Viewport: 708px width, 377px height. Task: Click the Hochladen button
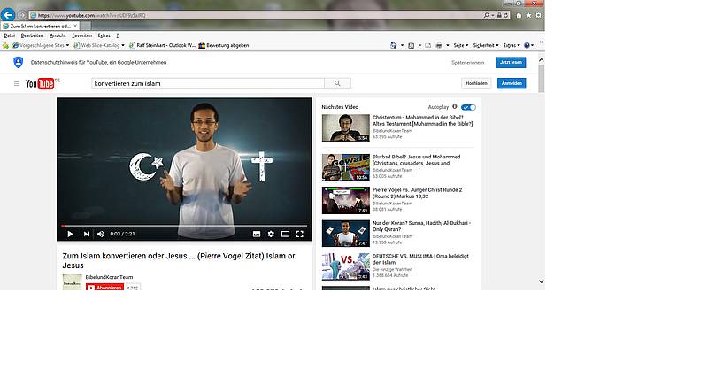(x=476, y=83)
